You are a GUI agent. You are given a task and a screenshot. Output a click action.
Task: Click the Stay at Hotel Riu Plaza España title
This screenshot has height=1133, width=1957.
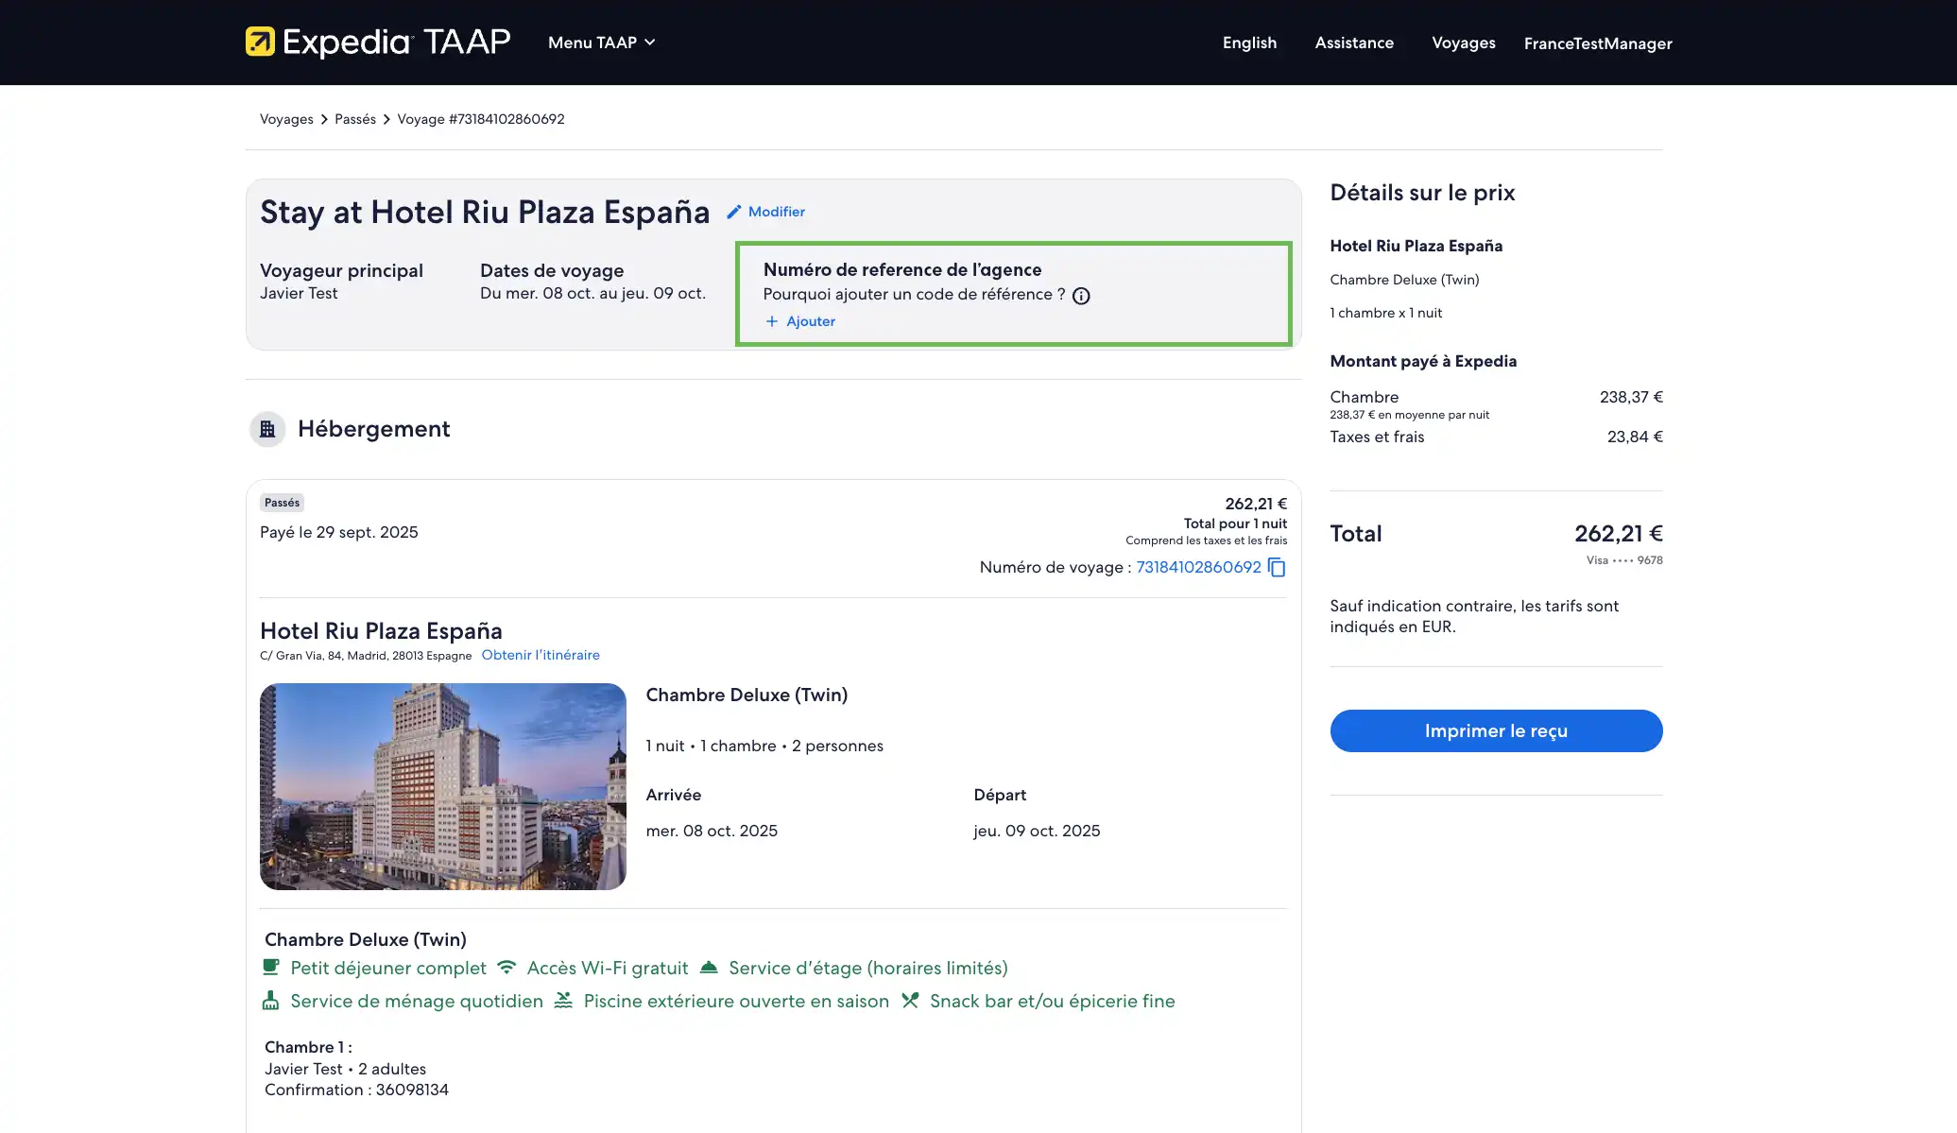tap(485, 212)
